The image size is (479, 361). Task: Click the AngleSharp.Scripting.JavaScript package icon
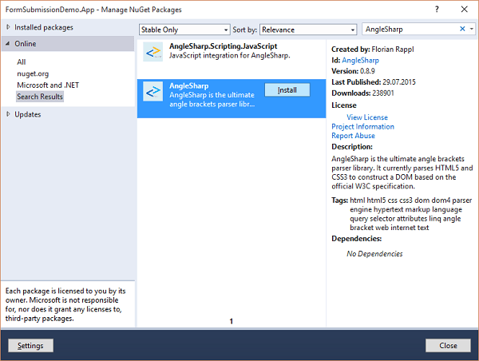pos(152,52)
